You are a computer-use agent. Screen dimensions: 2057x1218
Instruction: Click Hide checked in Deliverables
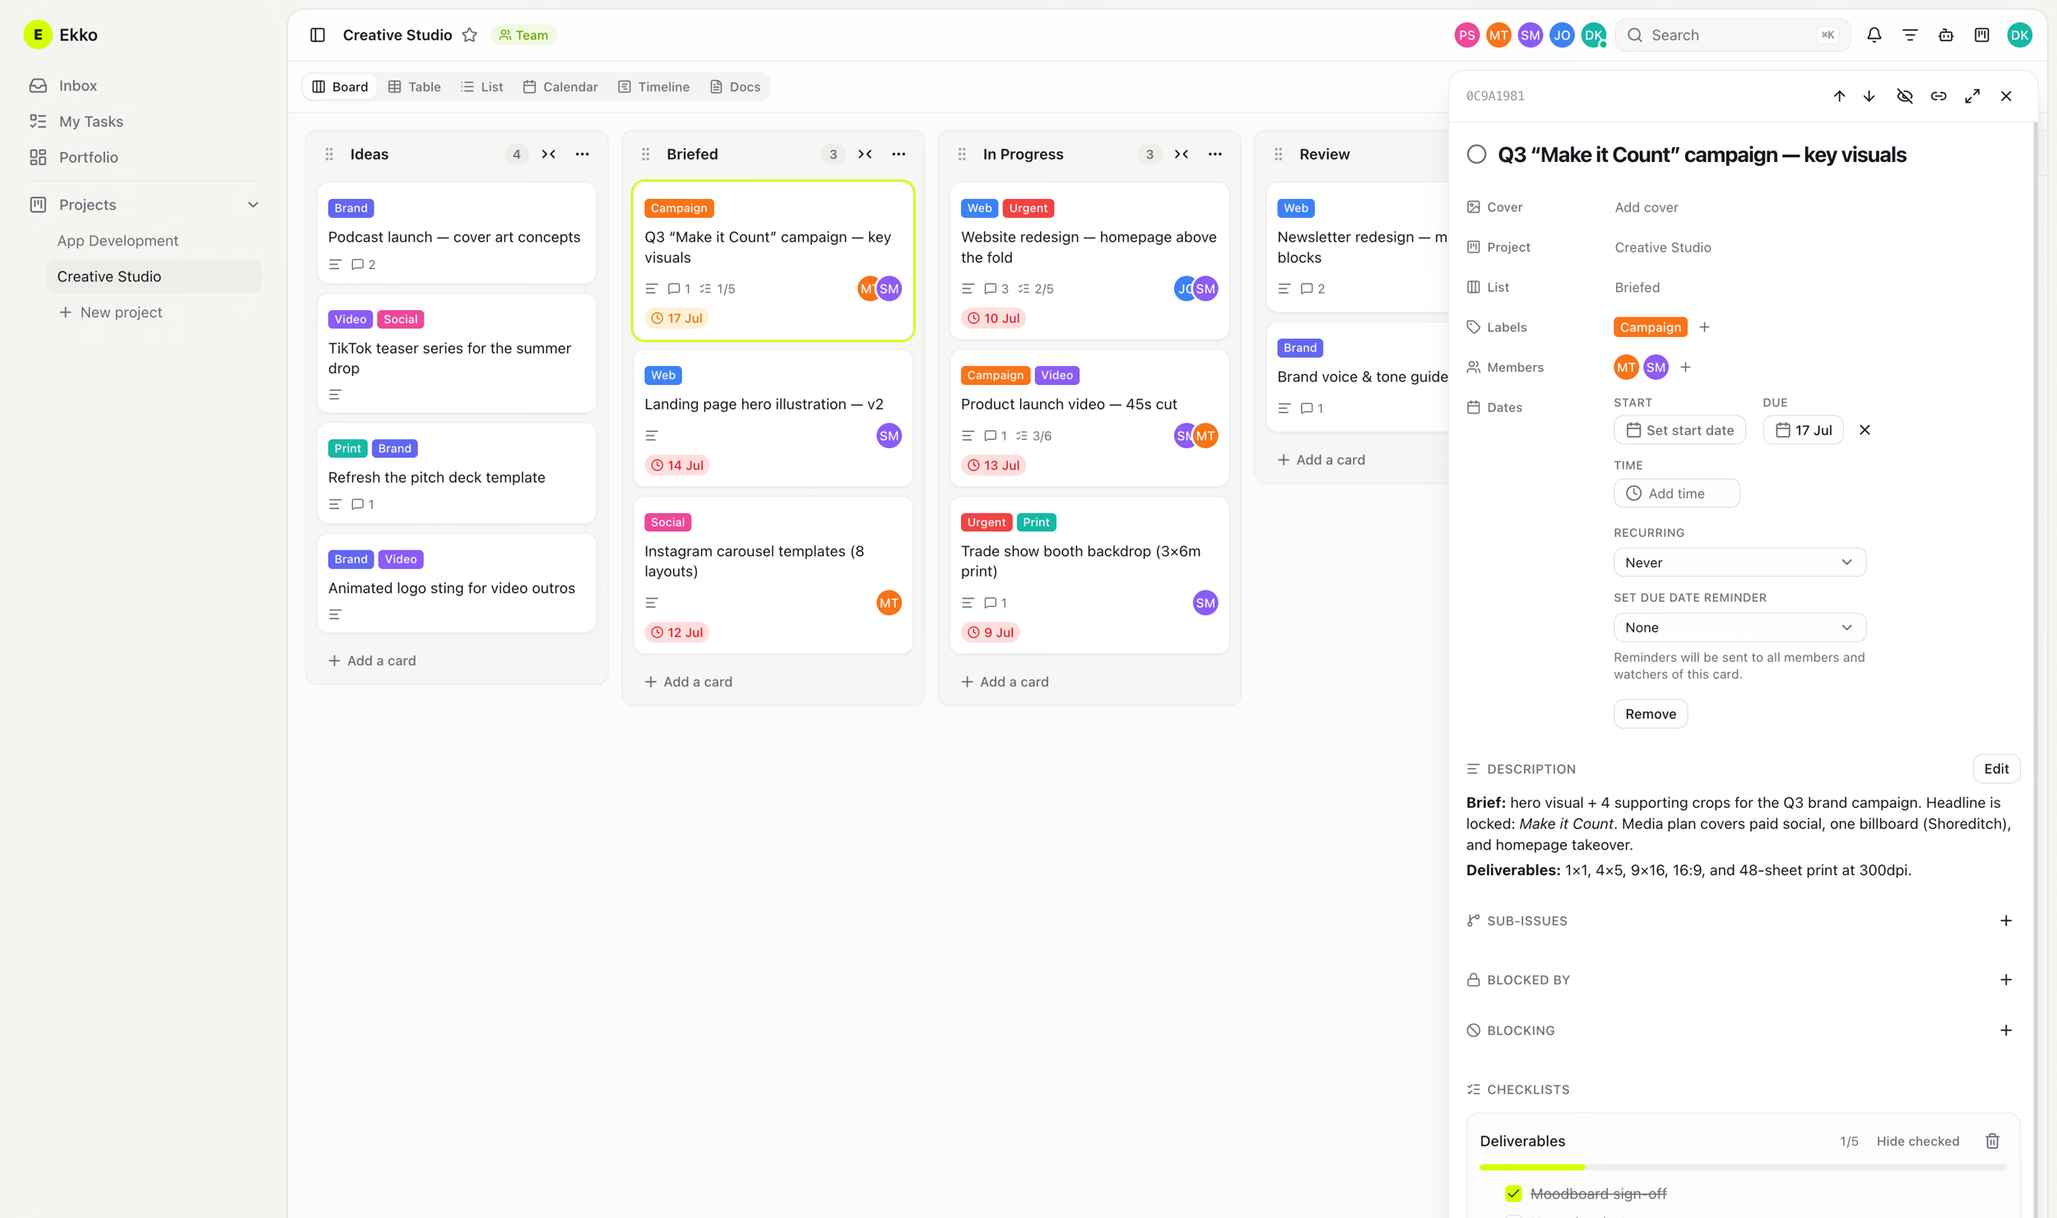coord(1918,1141)
